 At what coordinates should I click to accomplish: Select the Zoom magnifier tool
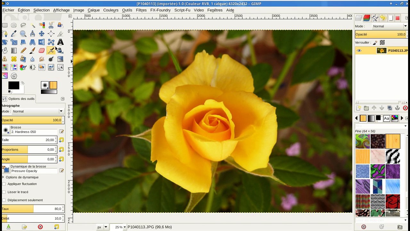pos(23,34)
